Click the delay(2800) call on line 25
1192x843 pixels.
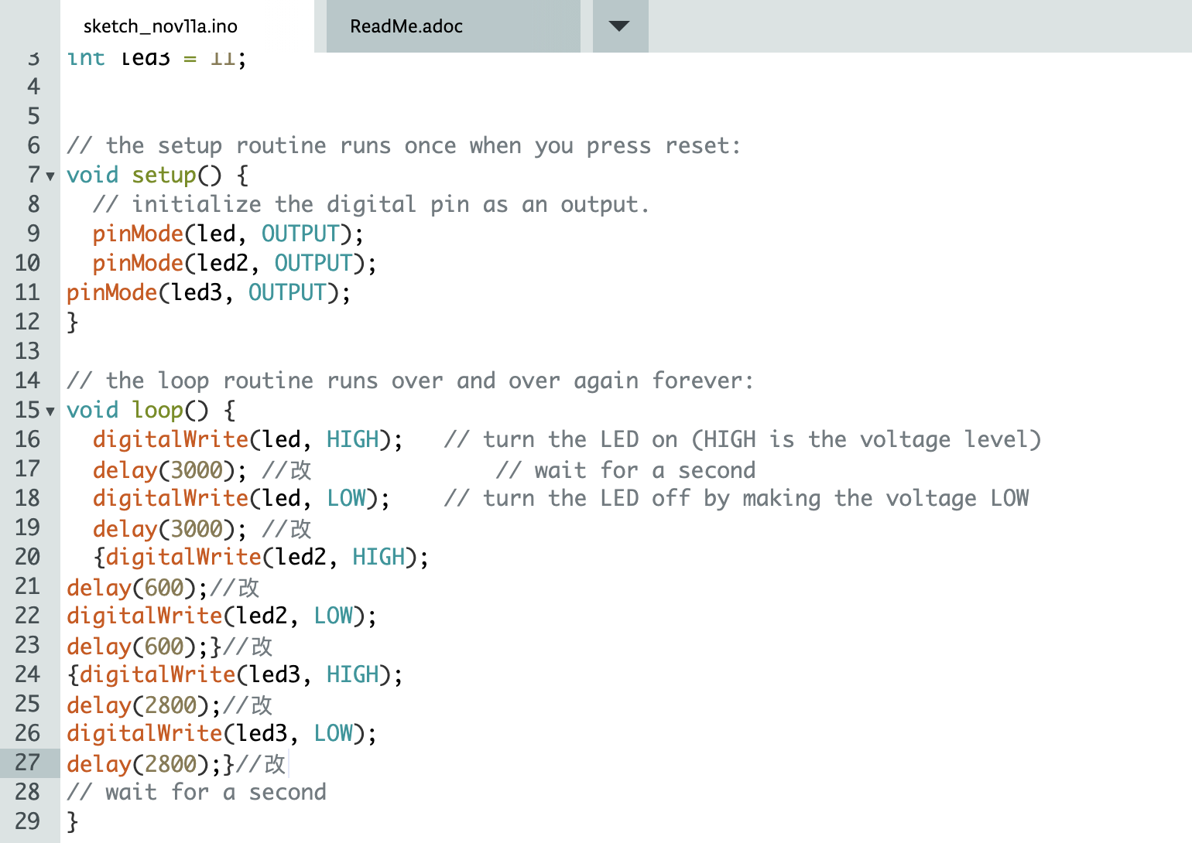tap(138, 705)
